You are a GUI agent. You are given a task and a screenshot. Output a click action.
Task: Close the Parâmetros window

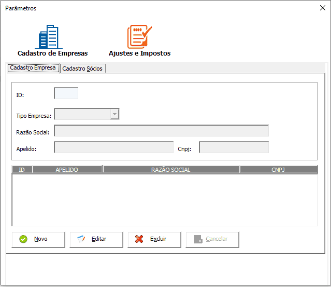point(322,8)
